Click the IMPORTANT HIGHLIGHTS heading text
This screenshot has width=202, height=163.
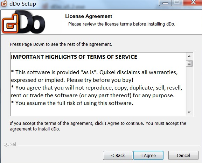click(x=74, y=57)
